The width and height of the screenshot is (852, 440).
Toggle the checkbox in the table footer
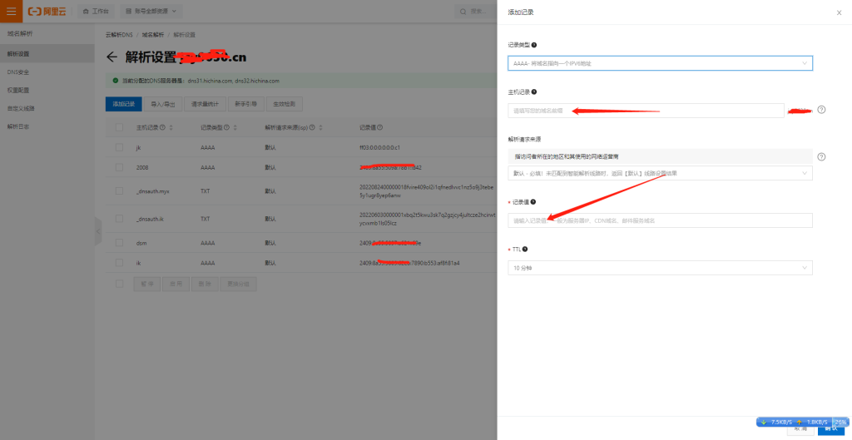(x=119, y=284)
